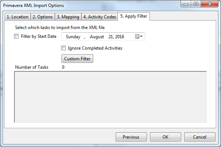Confirm import with the OK button
This screenshot has height=147, width=221.
pos(165,137)
